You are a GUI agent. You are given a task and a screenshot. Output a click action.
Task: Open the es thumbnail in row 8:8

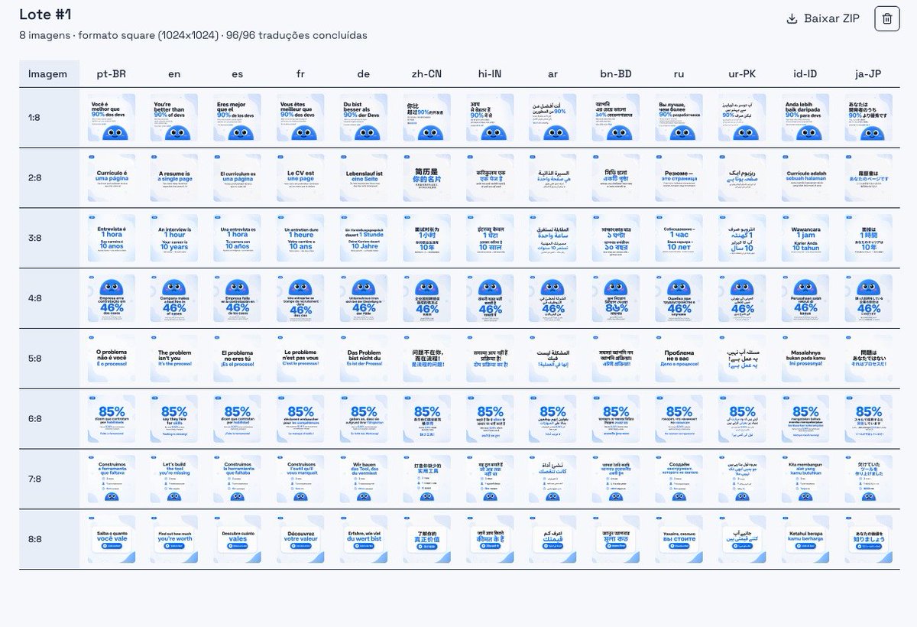(238, 540)
